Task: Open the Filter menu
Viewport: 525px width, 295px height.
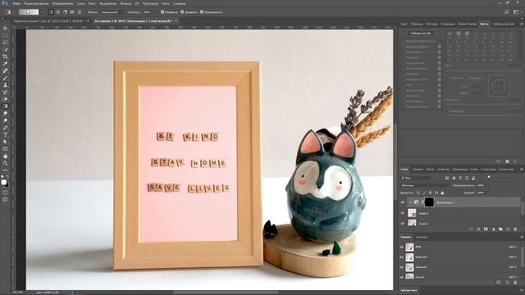Action: tap(126, 3)
